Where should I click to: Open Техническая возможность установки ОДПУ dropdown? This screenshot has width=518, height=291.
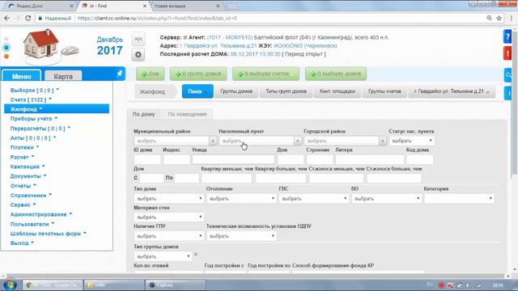click(x=241, y=236)
